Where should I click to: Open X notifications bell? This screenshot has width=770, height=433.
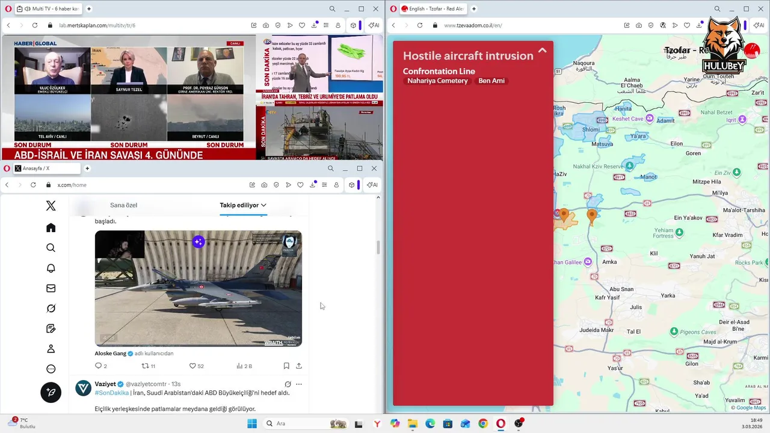coord(51,268)
